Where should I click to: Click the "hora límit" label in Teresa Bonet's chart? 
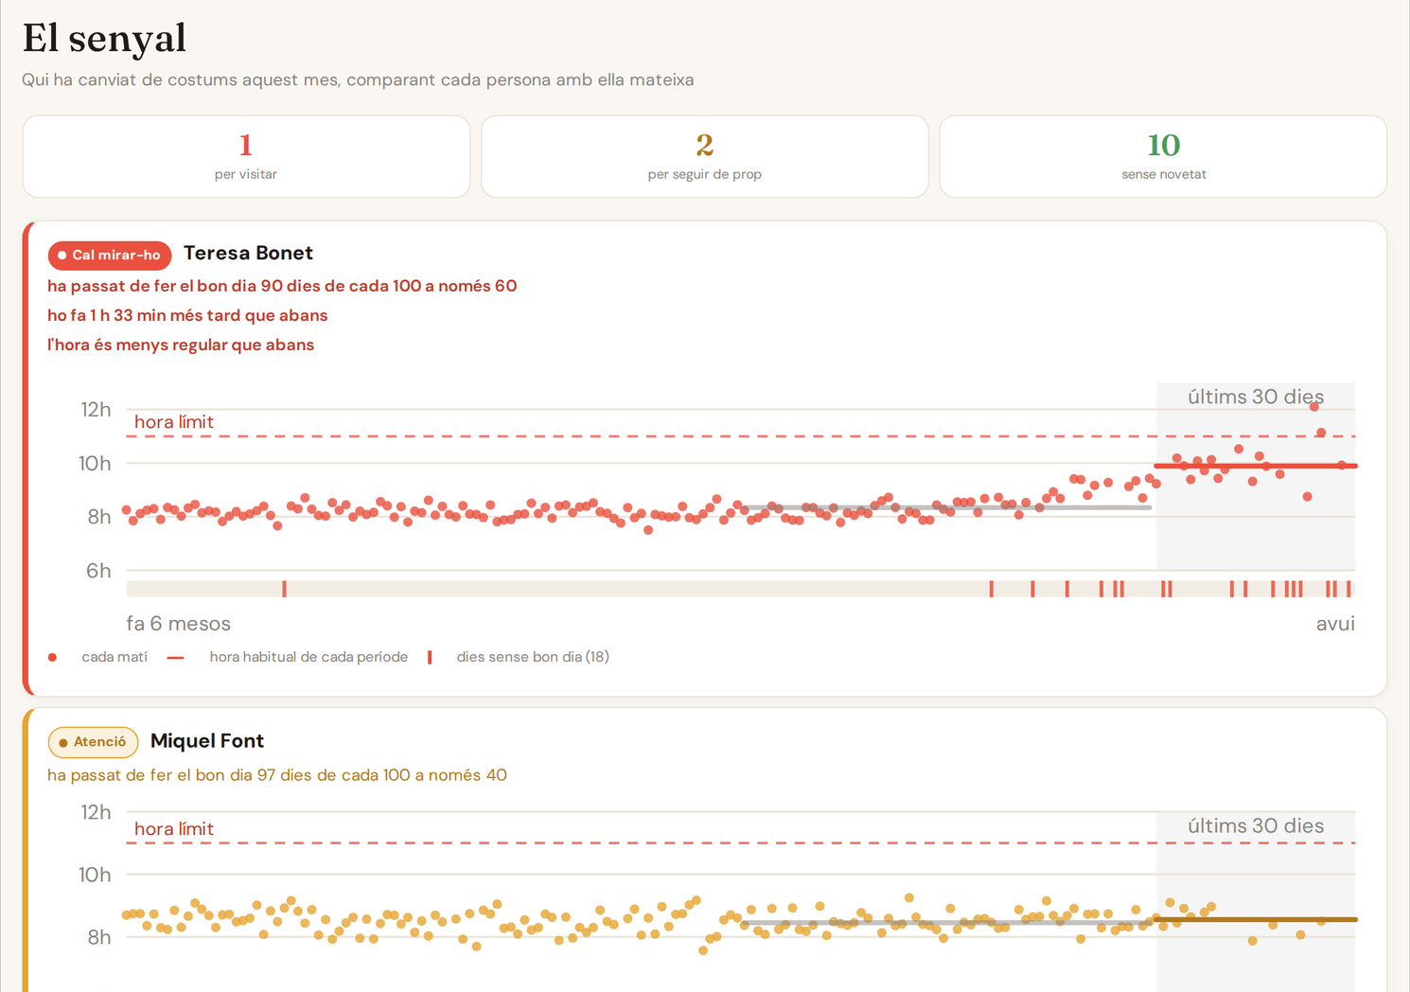174,422
